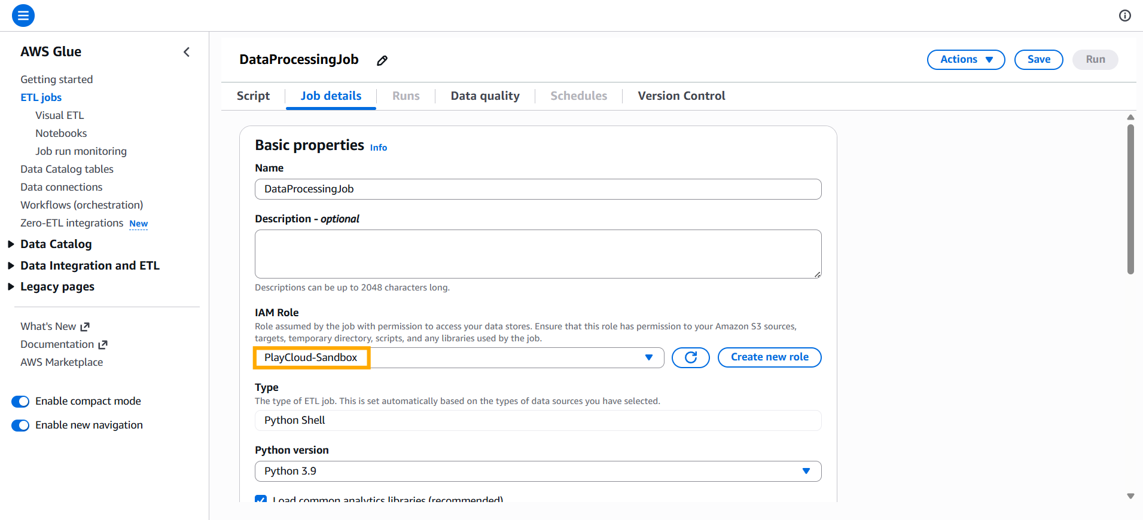
Task: Open Data connections link
Action: [x=62, y=187]
